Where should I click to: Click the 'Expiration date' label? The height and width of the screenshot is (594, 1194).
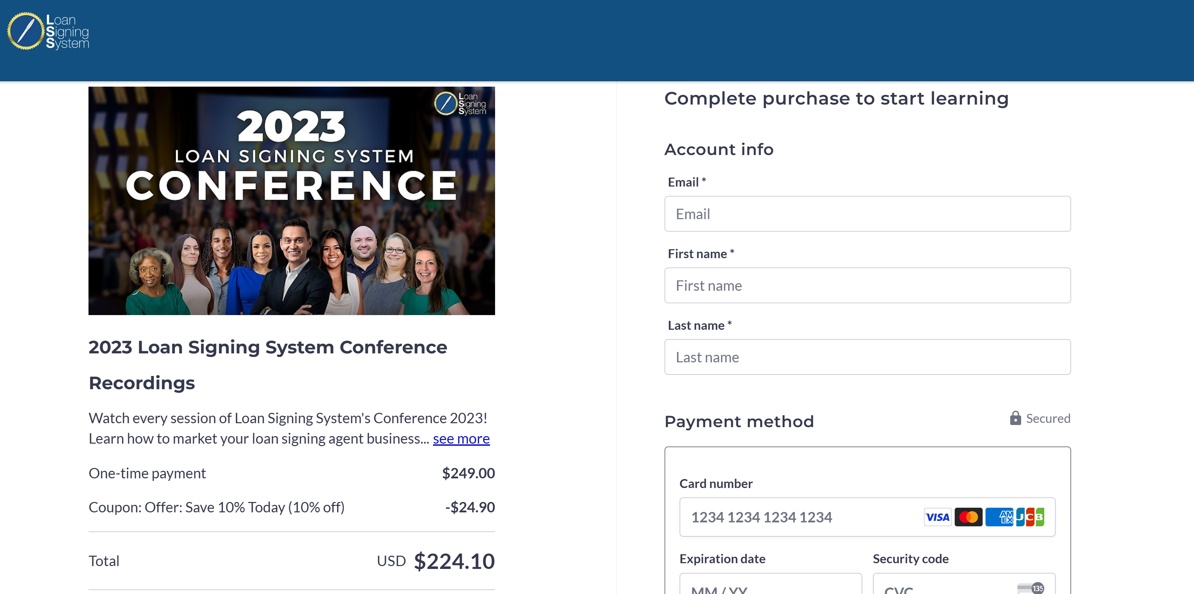(722, 558)
